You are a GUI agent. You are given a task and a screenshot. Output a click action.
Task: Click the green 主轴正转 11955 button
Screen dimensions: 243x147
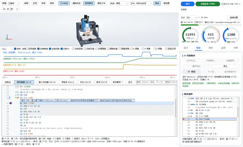(208, 4)
